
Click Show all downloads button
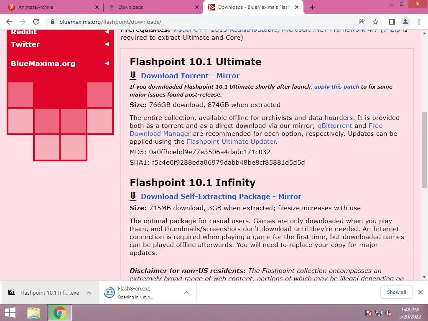[396, 292]
